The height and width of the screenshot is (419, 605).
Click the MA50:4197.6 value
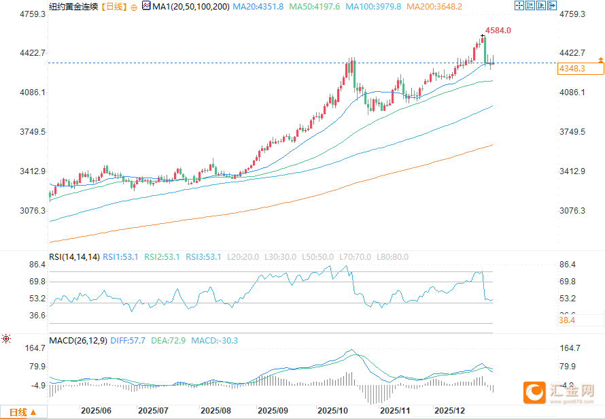[x=315, y=7]
